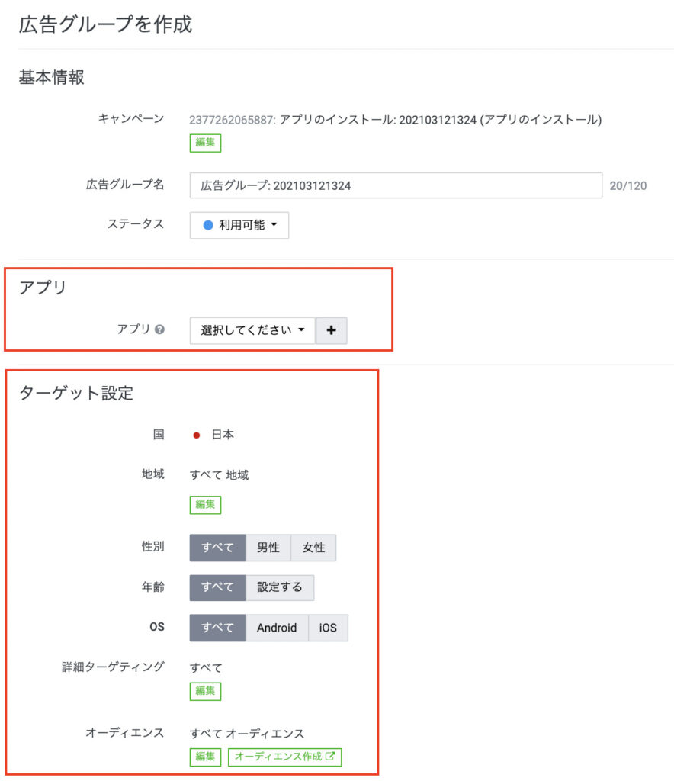The image size is (674, 781).
Task: Open the 編集 button under キャンペーン
Action: [x=204, y=142]
